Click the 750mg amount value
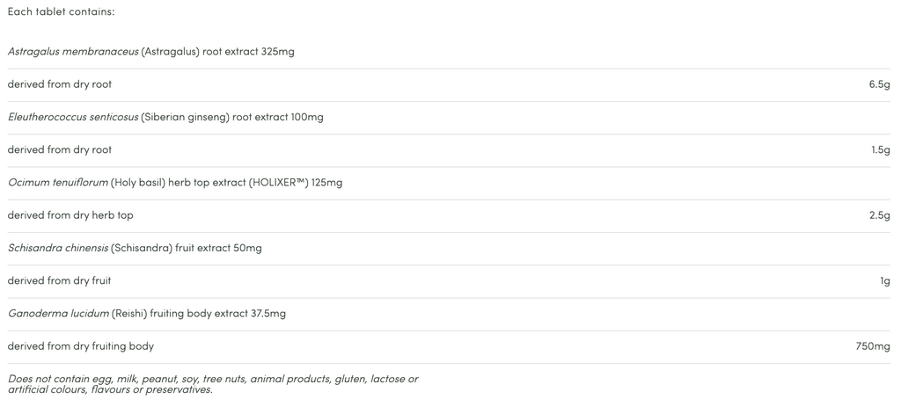 coord(873,346)
